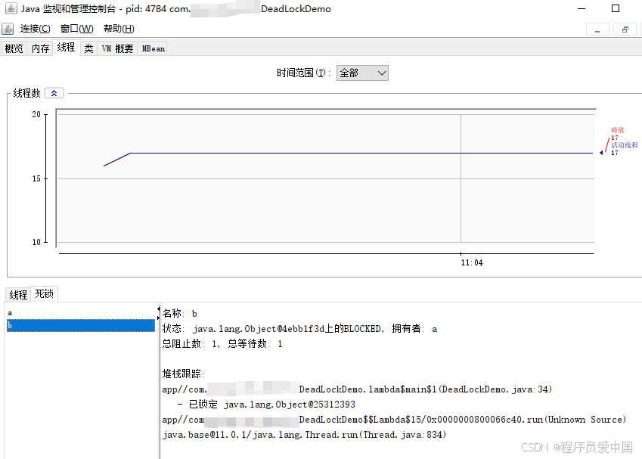Select thread b in deadlock list
This screenshot has height=459, width=642.
point(81,325)
